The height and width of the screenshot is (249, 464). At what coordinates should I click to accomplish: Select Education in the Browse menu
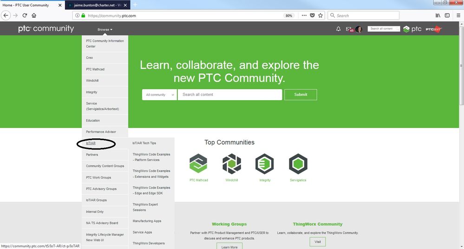[x=105, y=121]
